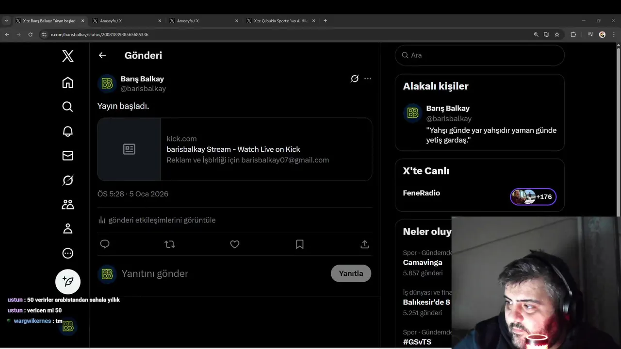Open Explore via sidebar magnifier icon

click(x=68, y=107)
